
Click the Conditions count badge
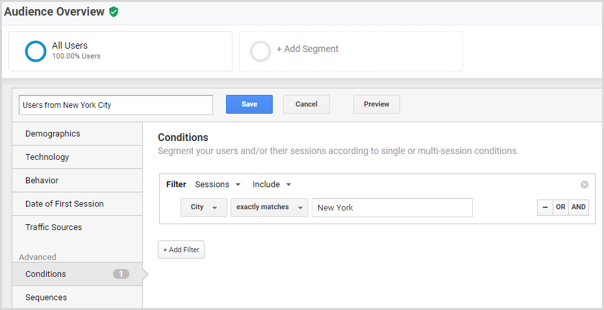pos(121,274)
